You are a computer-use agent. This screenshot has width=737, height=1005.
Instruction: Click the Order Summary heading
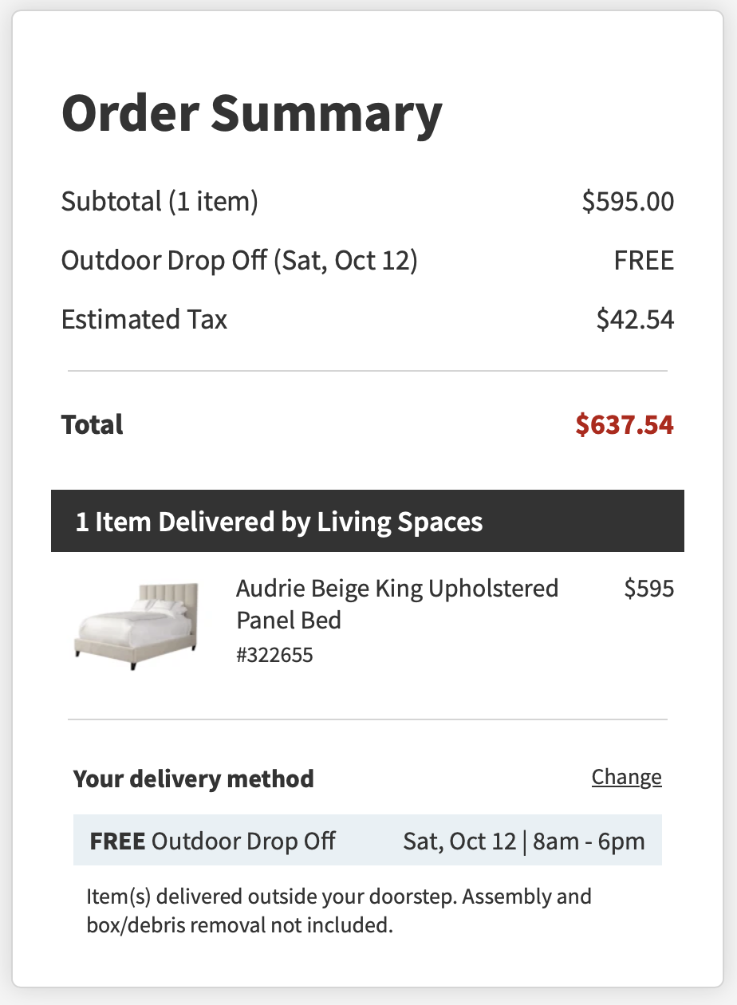click(251, 113)
